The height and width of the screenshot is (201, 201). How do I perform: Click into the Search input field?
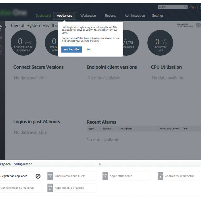pyautogui.click(x=171, y=7)
